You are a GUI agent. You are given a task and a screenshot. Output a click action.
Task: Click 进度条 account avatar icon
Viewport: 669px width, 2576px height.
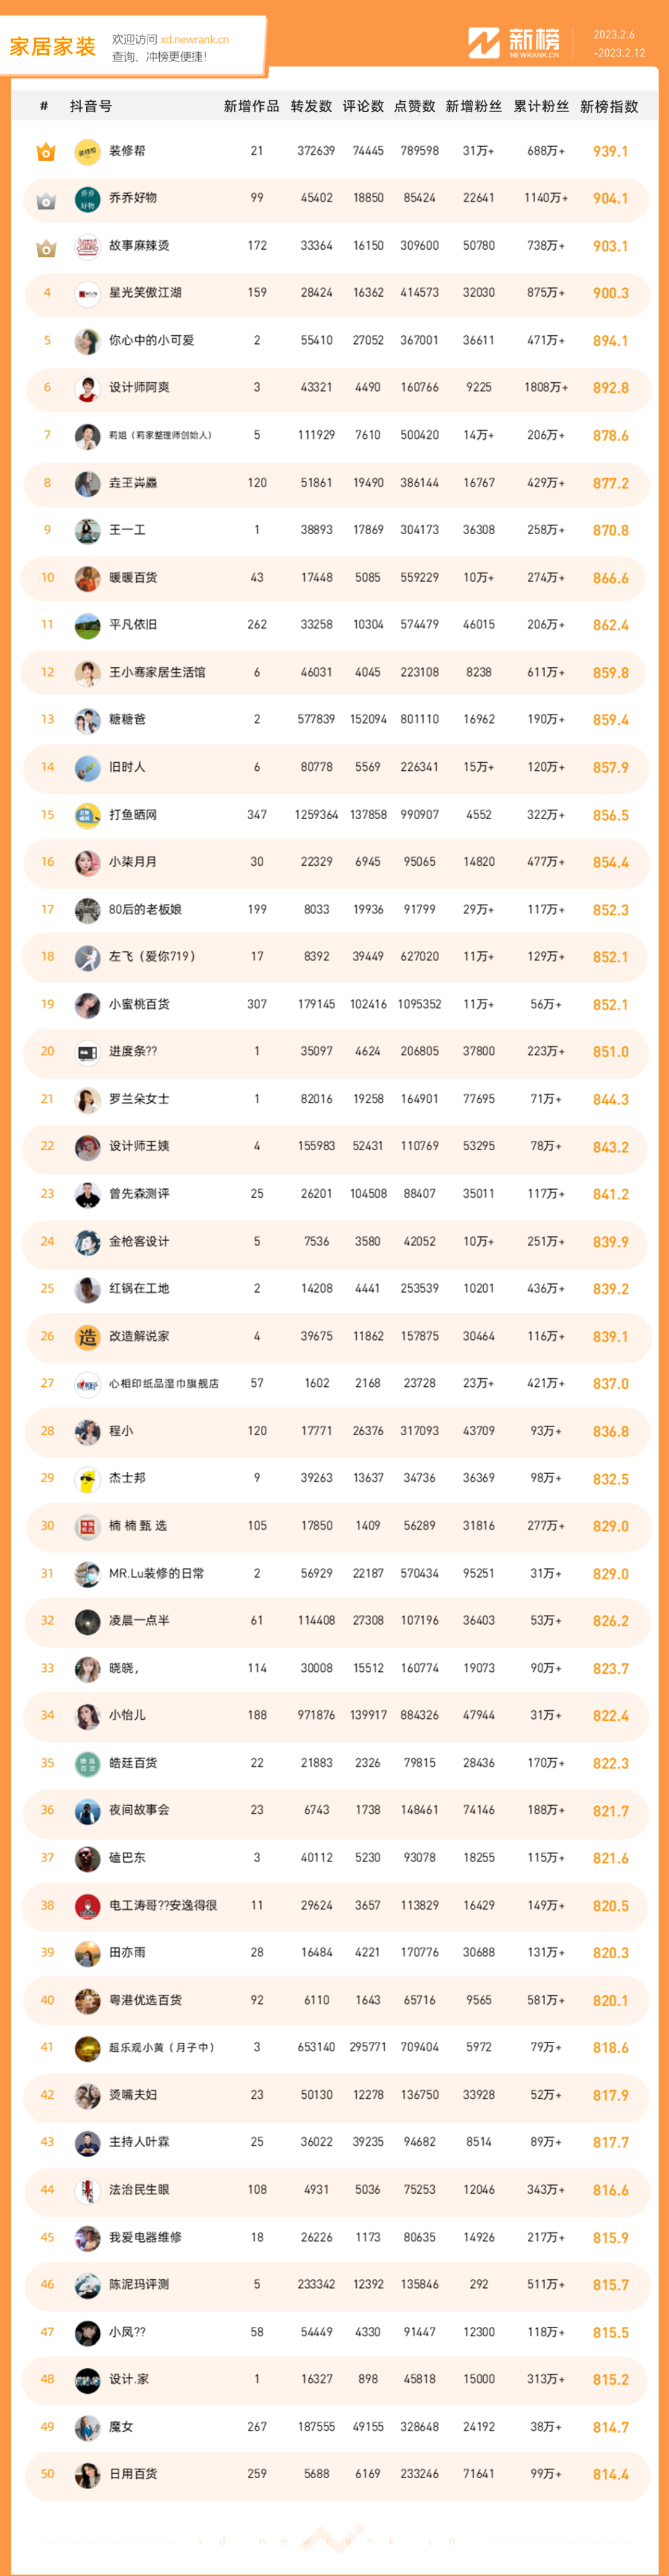point(88,1052)
